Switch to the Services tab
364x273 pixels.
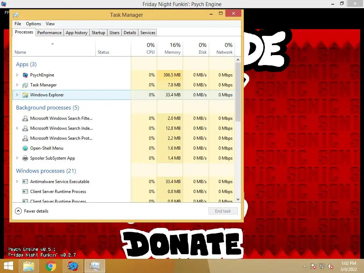coord(148,33)
